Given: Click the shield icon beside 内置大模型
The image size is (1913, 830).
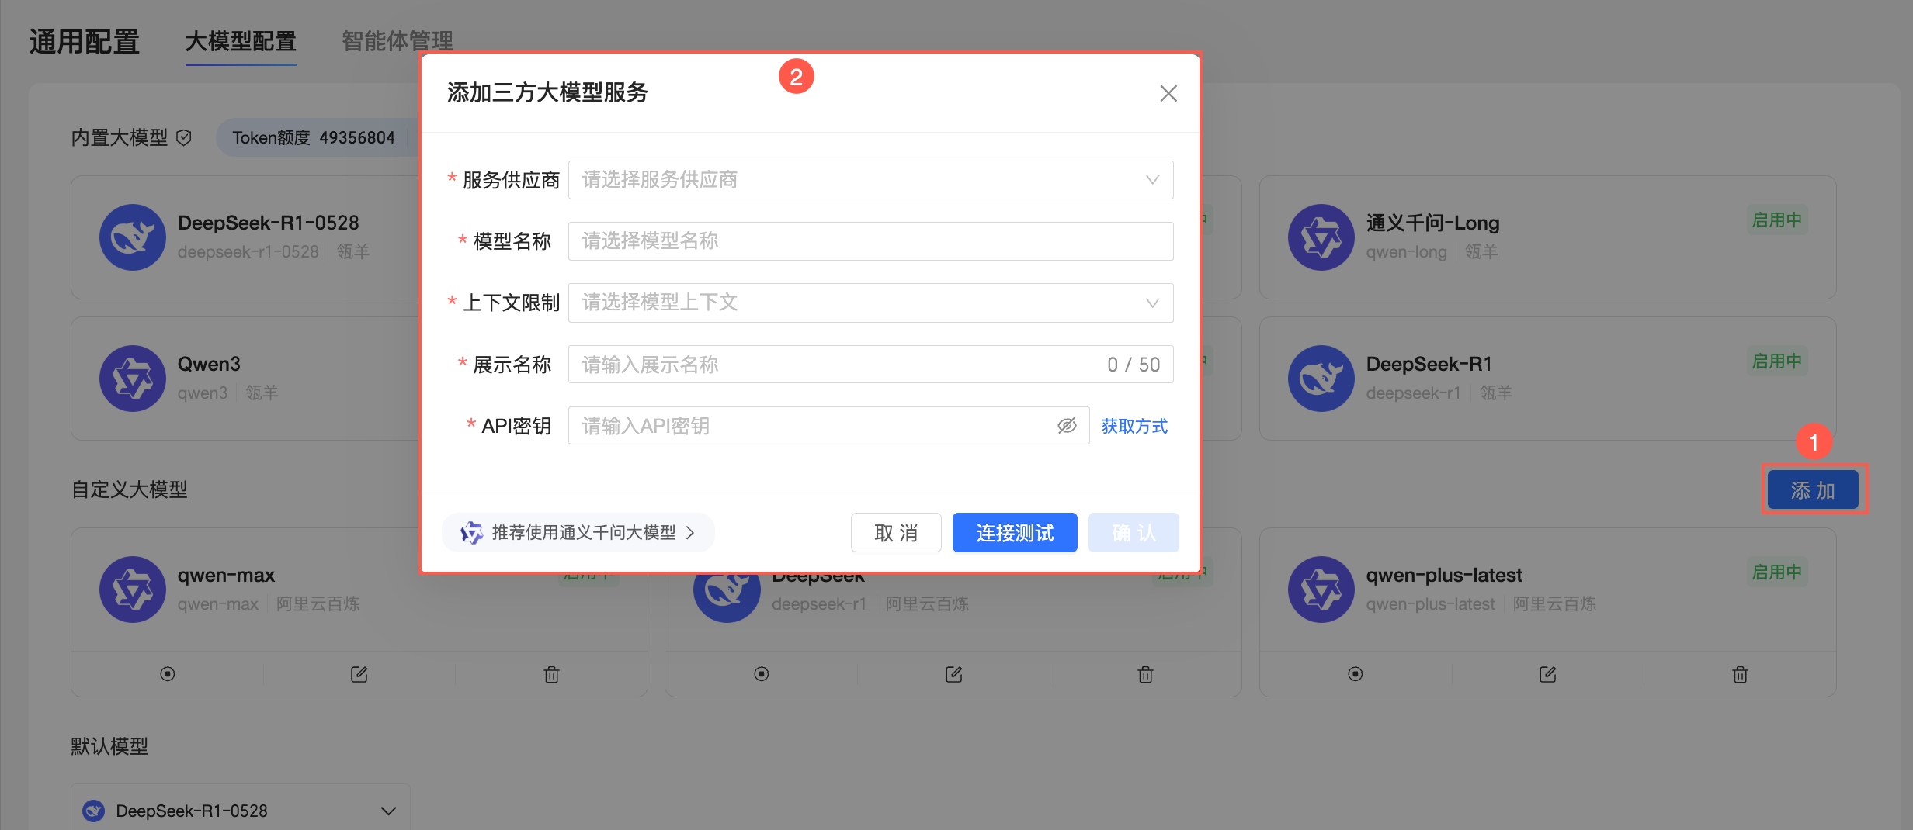Looking at the screenshot, I should [x=184, y=138].
